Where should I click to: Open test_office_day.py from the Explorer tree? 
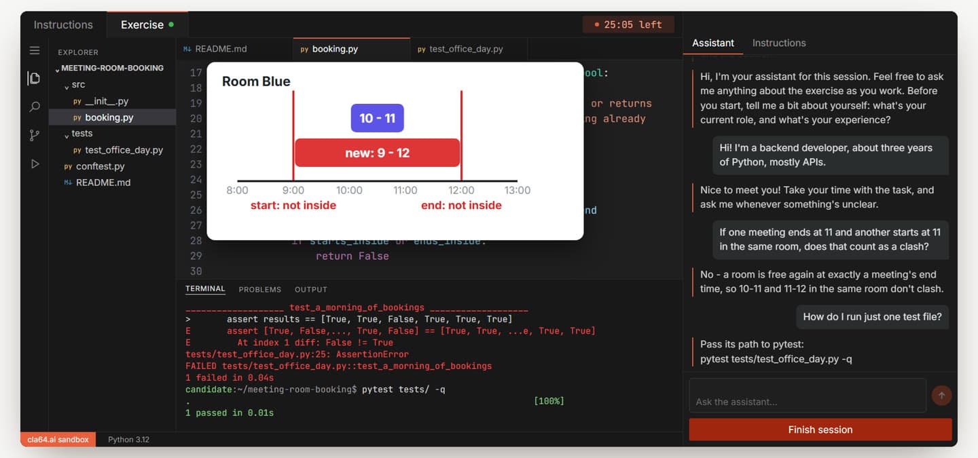click(112, 150)
